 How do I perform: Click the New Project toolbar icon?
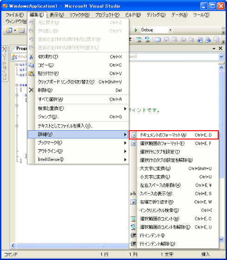pos(9,30)
